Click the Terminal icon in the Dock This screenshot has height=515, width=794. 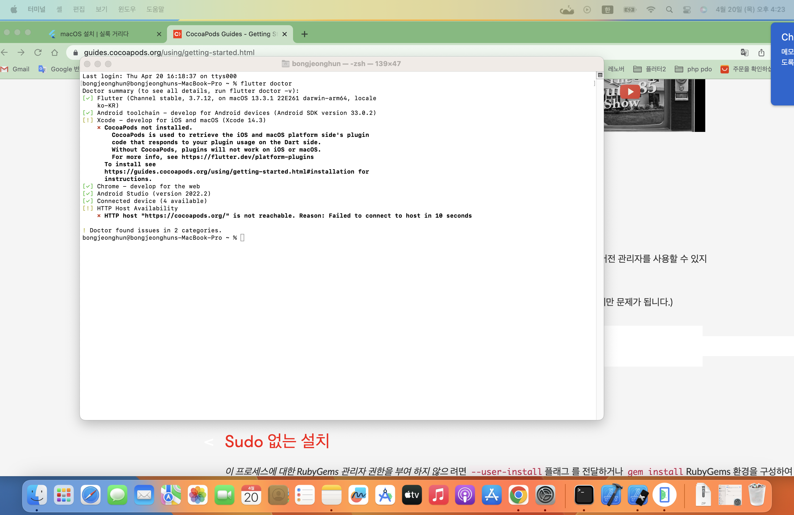(x=584, y=495)
